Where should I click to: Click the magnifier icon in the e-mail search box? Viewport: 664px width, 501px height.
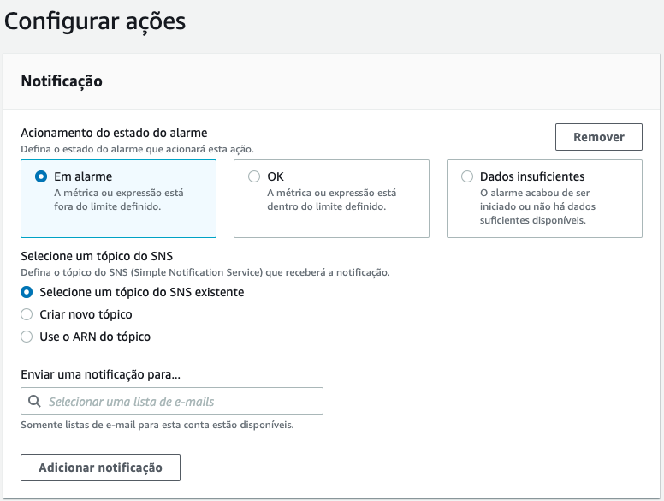point(34,401)
